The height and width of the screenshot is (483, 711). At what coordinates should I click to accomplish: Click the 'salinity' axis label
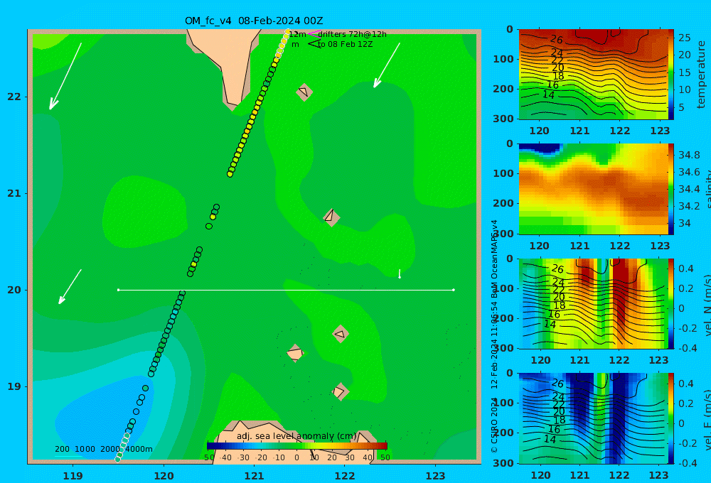[708, 189]
